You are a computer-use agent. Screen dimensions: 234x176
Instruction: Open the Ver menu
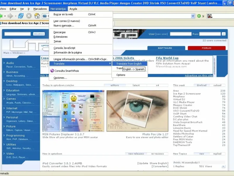point(22,9)
